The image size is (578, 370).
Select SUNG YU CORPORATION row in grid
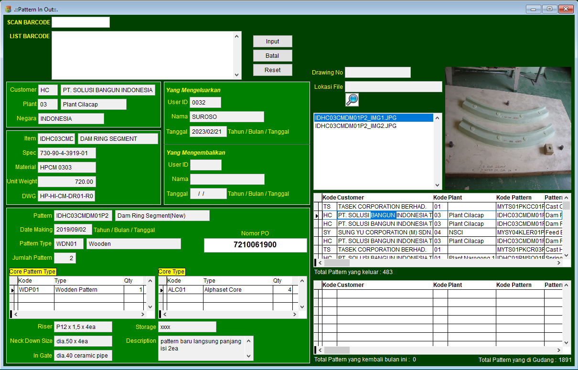click(382, 233)
